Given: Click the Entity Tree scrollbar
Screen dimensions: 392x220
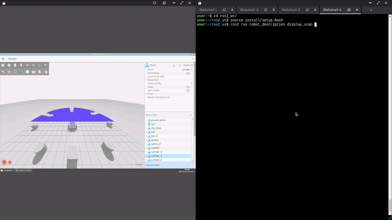Looking at the screenshot, I should point(192,140).
